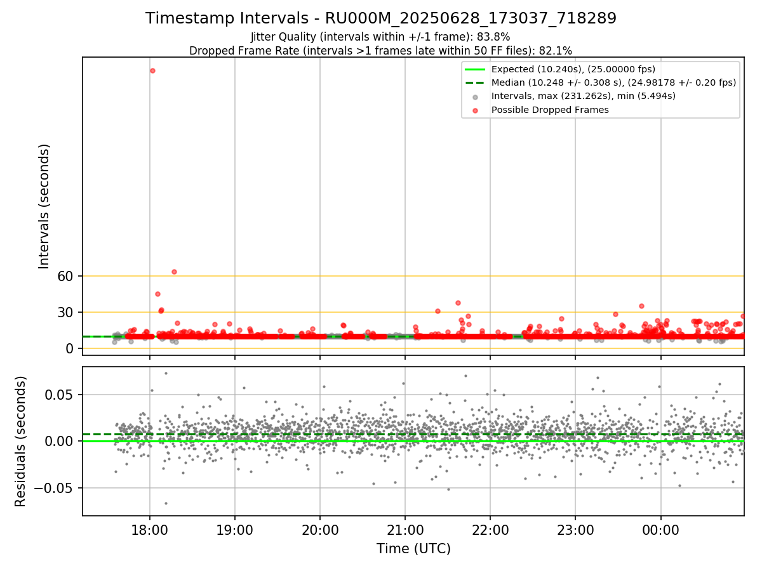This screenshot has height=571, width=762.
Task: Click the 'Residuals (seconds)' y-axis label
Action: click(x=21, y=442)
